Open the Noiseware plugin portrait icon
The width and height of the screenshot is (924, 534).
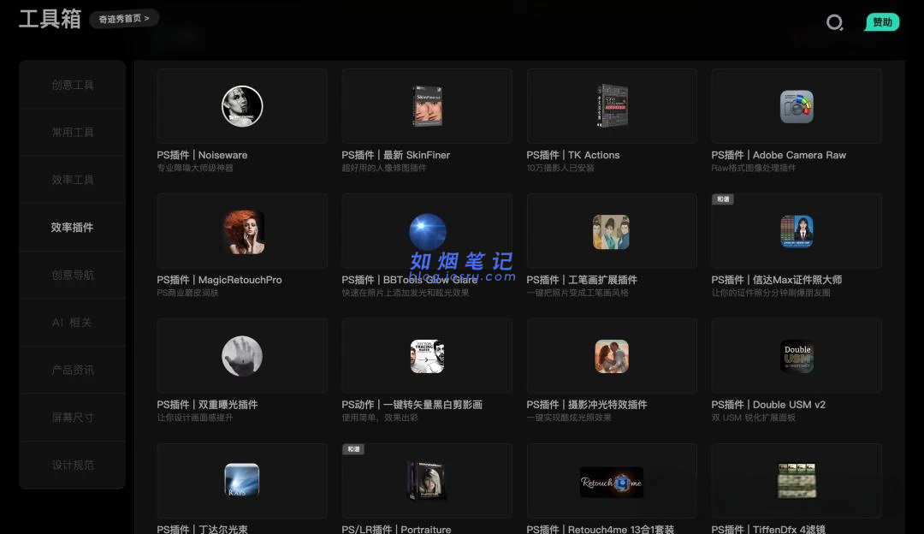[x=242, y=107]
